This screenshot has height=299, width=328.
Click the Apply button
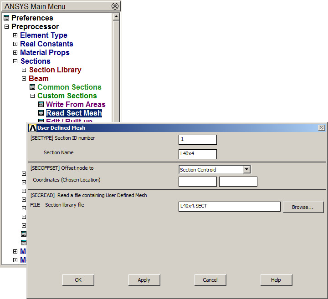click(144, 280)
